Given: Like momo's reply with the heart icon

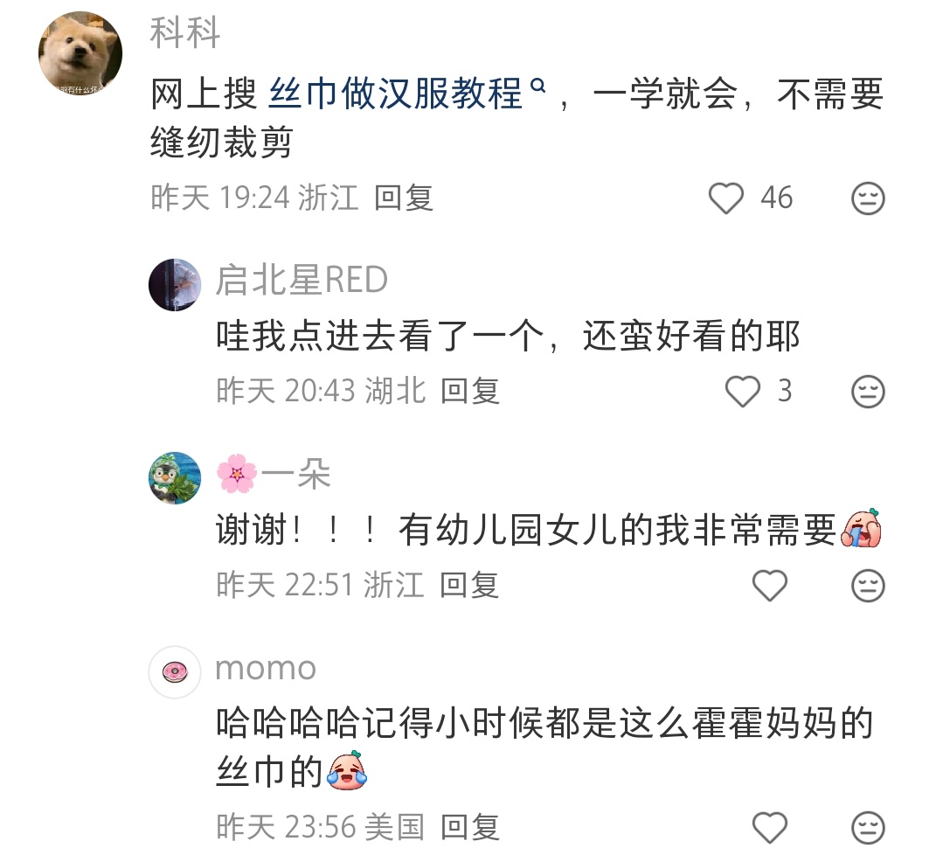Looking at the screenshot, I should coord(770,827).
